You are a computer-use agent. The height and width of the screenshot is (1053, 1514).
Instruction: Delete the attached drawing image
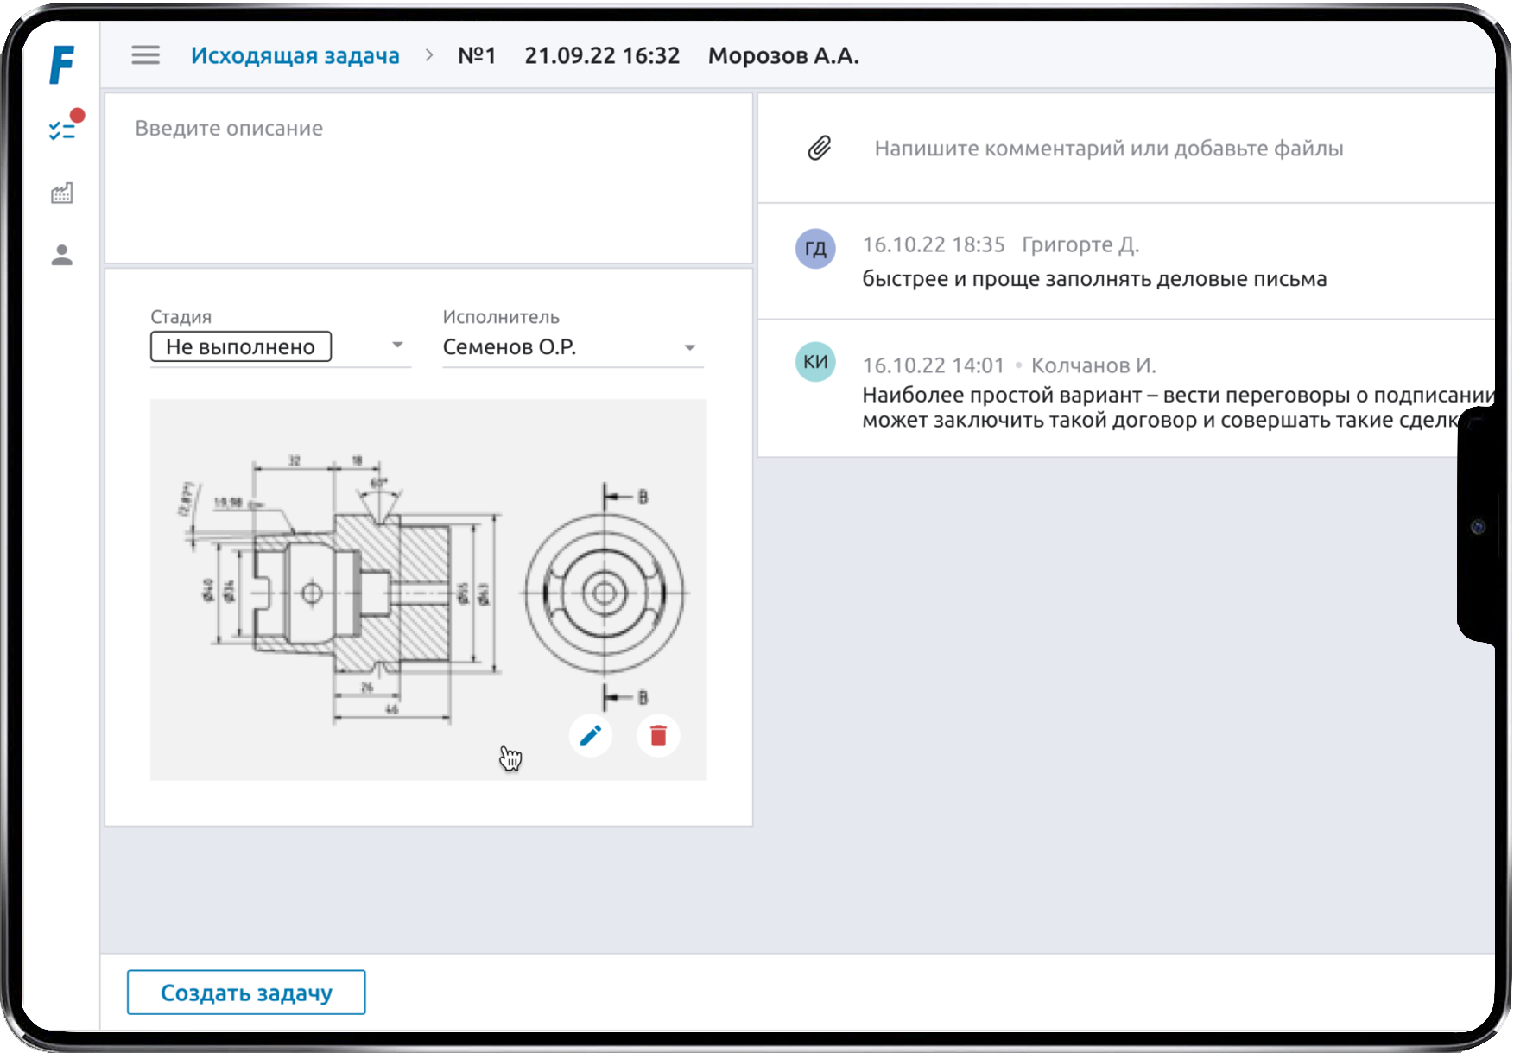[x=658, y=736]
